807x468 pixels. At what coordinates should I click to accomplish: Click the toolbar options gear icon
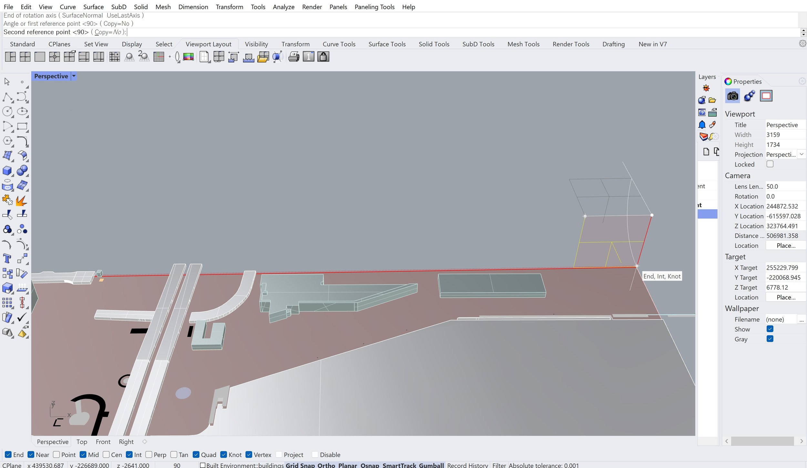coord(802,44)
